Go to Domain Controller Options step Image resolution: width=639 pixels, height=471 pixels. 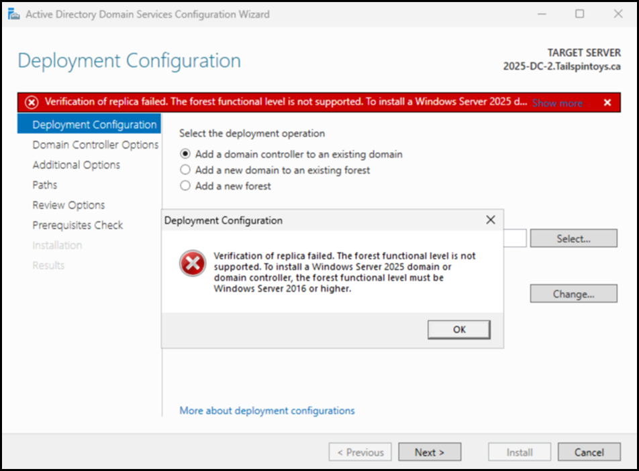[x=95, y=145]
